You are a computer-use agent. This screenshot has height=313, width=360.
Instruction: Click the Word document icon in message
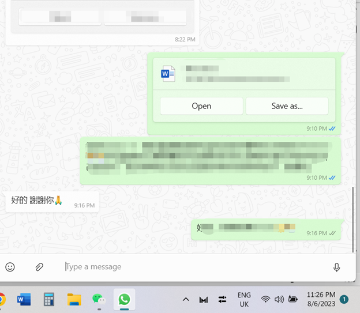pyautogui.click(x=168, y=73)
